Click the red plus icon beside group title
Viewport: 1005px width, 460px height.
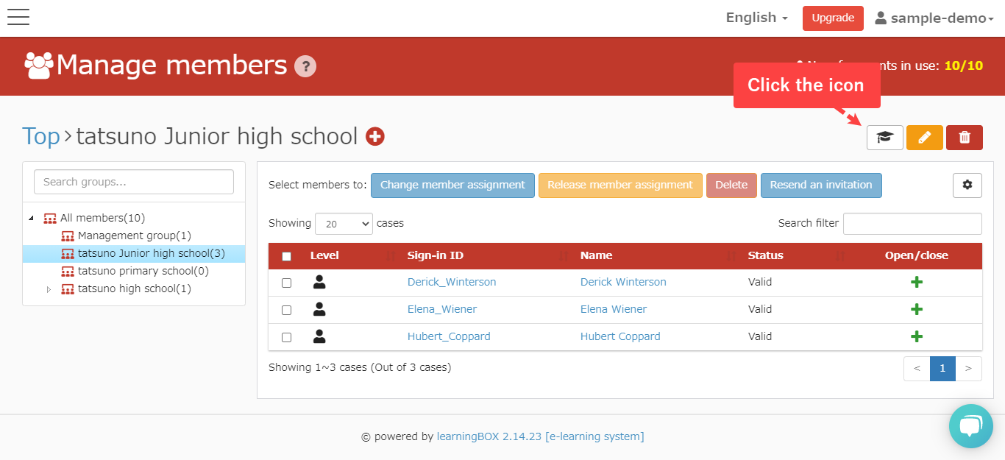pyautogui.click(x=375, y=137)
